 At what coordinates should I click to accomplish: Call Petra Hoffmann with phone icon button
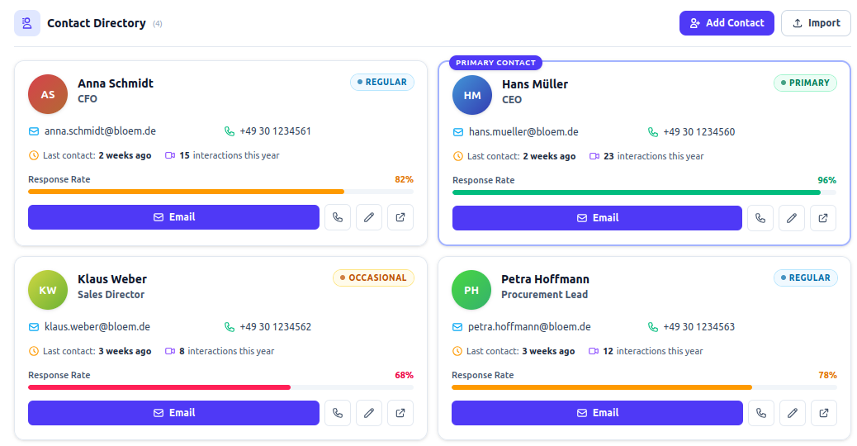pos(760,413)
